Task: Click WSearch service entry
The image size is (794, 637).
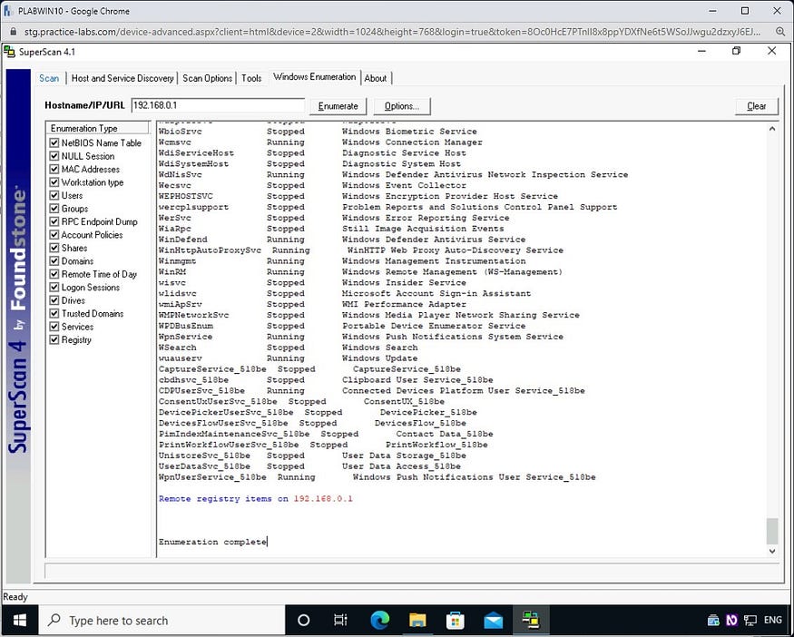Action: tap(289, 348)
